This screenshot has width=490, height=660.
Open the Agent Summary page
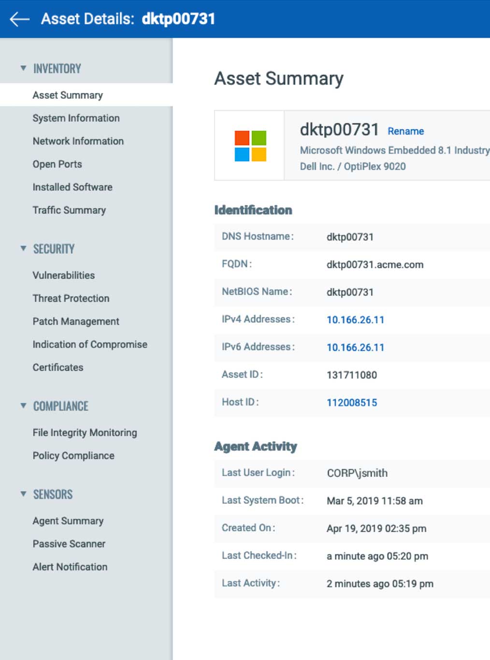point(68,521)
